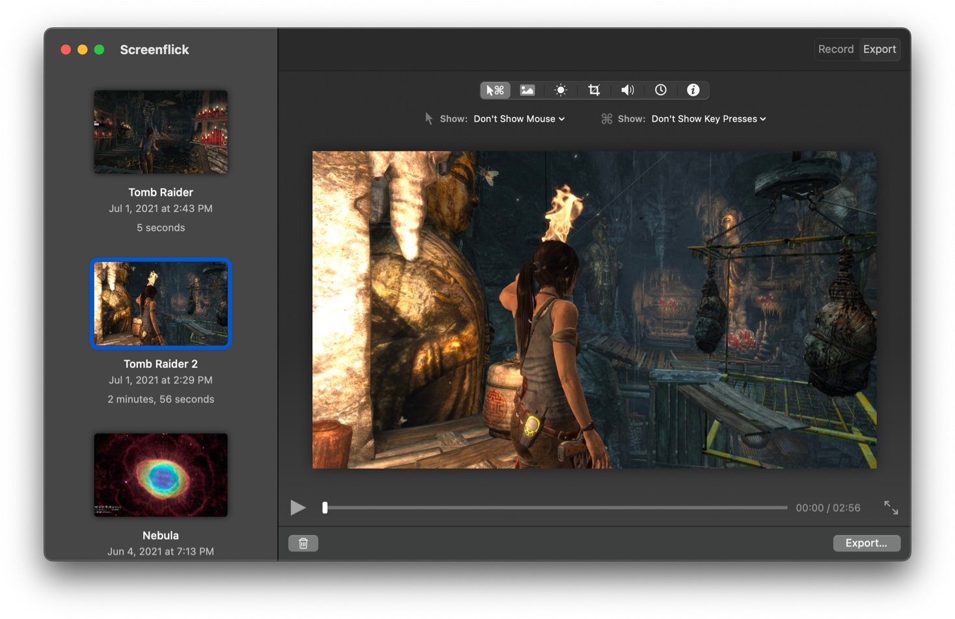This screenshot has height=619, width=955.
Task: Click the '5 seconds' duration text
Action: pyautogui.click(x=161, y=228)
